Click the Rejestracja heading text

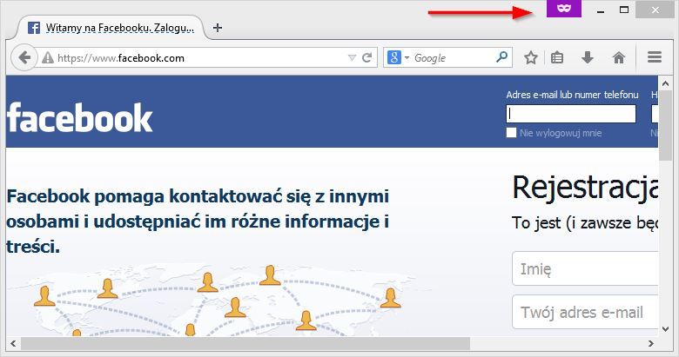click(x=585, y=188)
